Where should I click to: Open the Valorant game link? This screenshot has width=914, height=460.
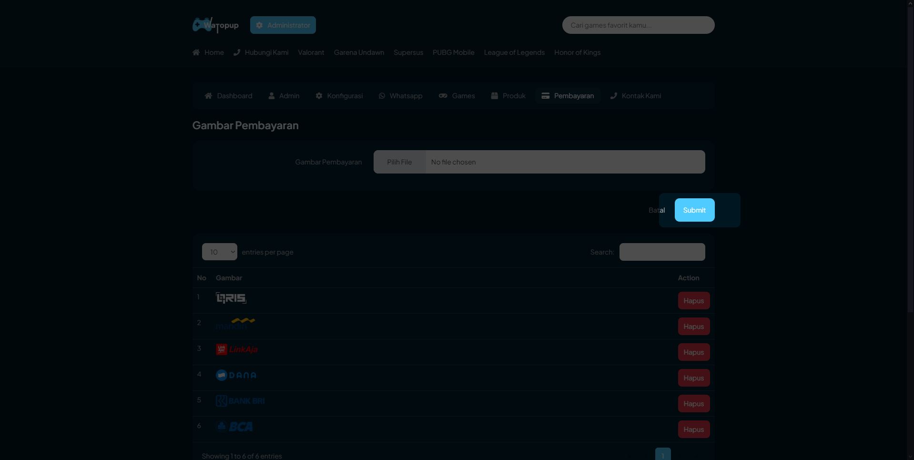coord(311,52)
